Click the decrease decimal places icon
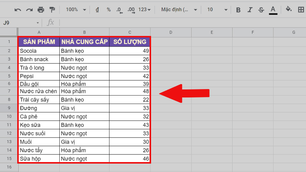Screen dimensions: 306x172 (x=119, y=10)
